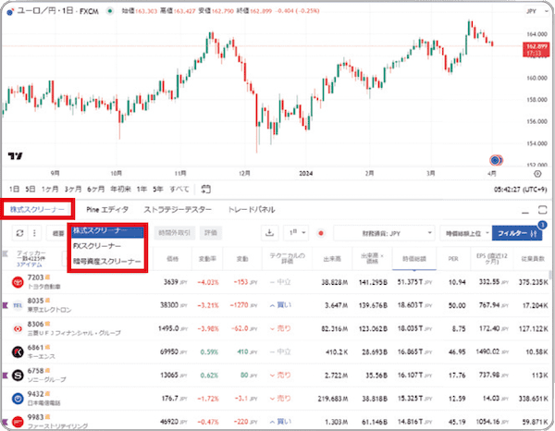The width and height of the screenshot is (555, 431).
Task: Switch to the 株式スクリーナー tab
Action: click(x=37, y=209)
